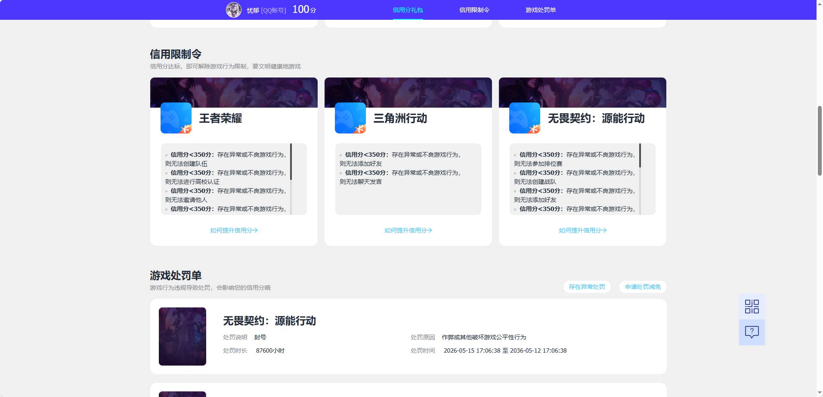Click the 王者荣耀 card title
The image size is (823, 397).
(x=220, y=118)
